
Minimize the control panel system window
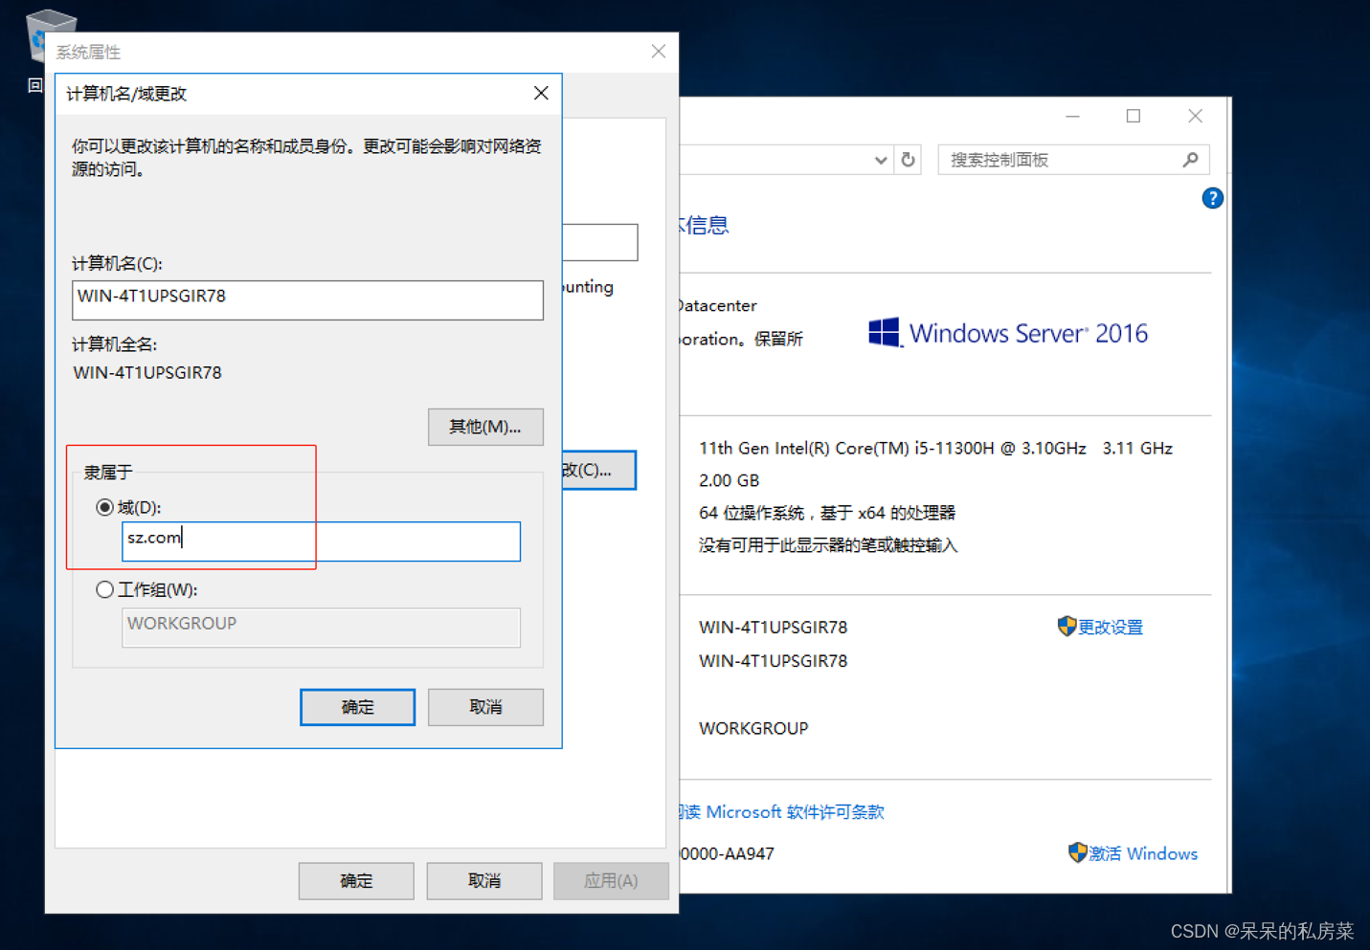(1072, 116)
